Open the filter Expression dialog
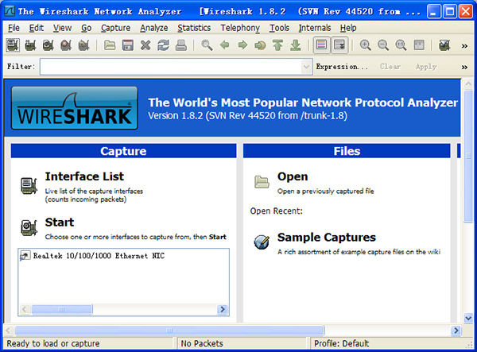Image resolution: width=477 pixels, height=352 pixels. pos(342,67)
